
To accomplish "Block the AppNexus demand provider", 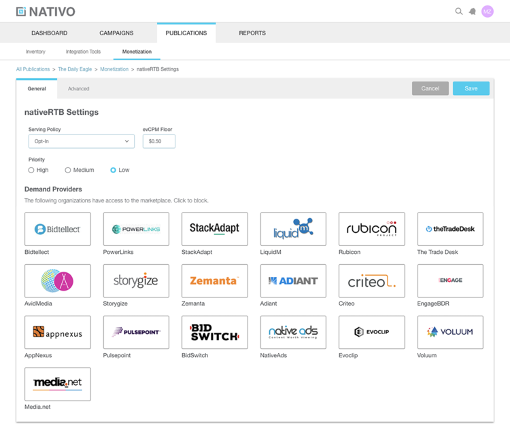I will 58,332.
